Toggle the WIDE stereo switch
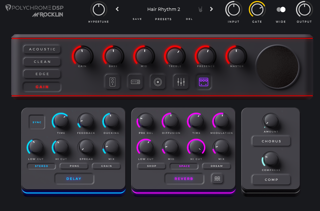Screen dimensions: 320x211 (x=281, y=10)
